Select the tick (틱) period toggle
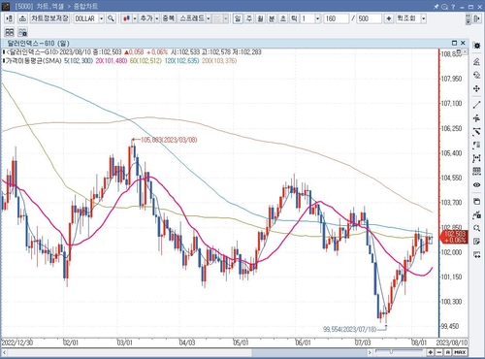 point(294,18)
